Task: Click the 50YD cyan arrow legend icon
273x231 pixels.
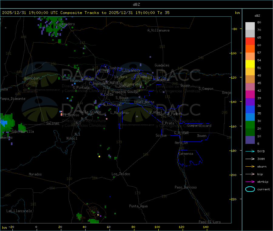Action: click(250, 151)
